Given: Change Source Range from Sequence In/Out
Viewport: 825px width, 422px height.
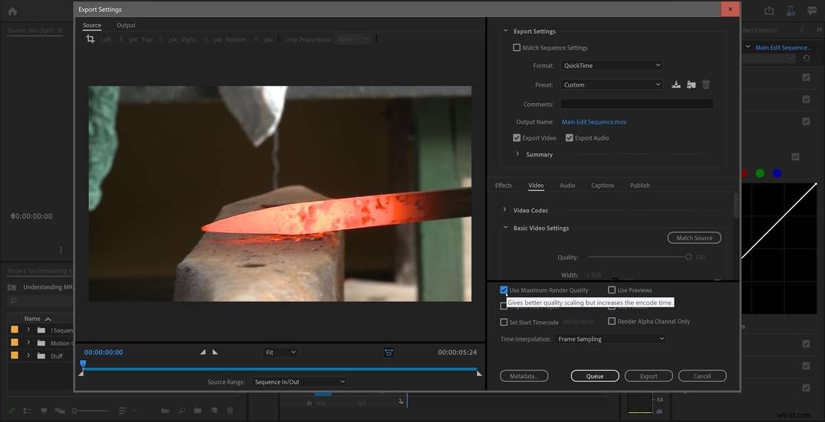Looking at the screenshot, I should click(x=298, y=381).
